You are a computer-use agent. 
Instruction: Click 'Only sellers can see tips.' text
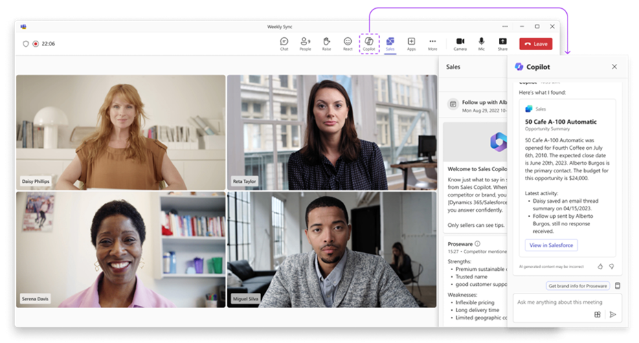(476, 225)
